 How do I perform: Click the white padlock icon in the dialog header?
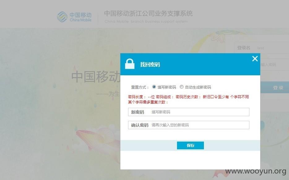pos(130,64)
